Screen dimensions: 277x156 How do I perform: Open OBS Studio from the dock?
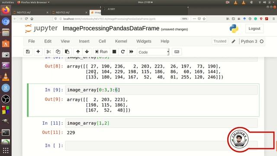6,99
